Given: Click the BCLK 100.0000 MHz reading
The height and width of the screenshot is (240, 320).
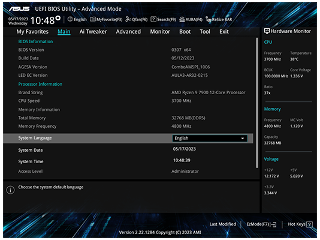Looking at the screenshot, I should coord(276,76).
